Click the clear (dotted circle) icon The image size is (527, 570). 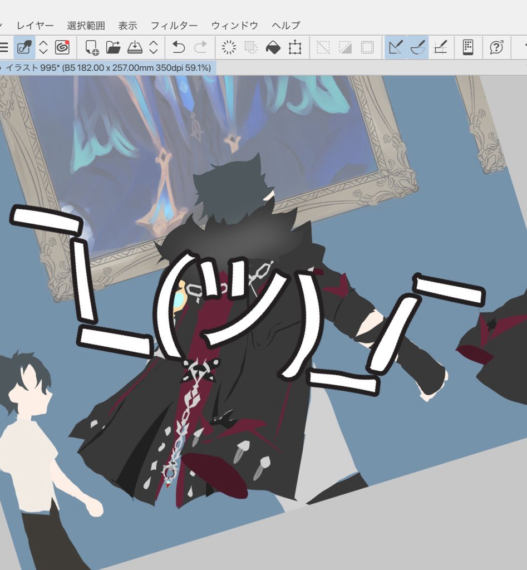pyautogui.click(x=229, y=47)
